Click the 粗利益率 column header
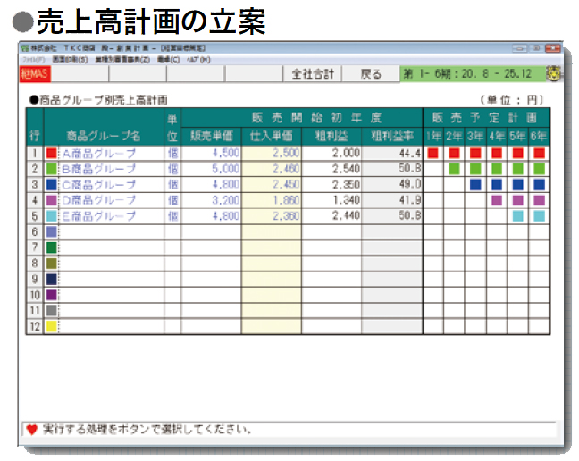The image size is (579, 461). pos(392,136)
